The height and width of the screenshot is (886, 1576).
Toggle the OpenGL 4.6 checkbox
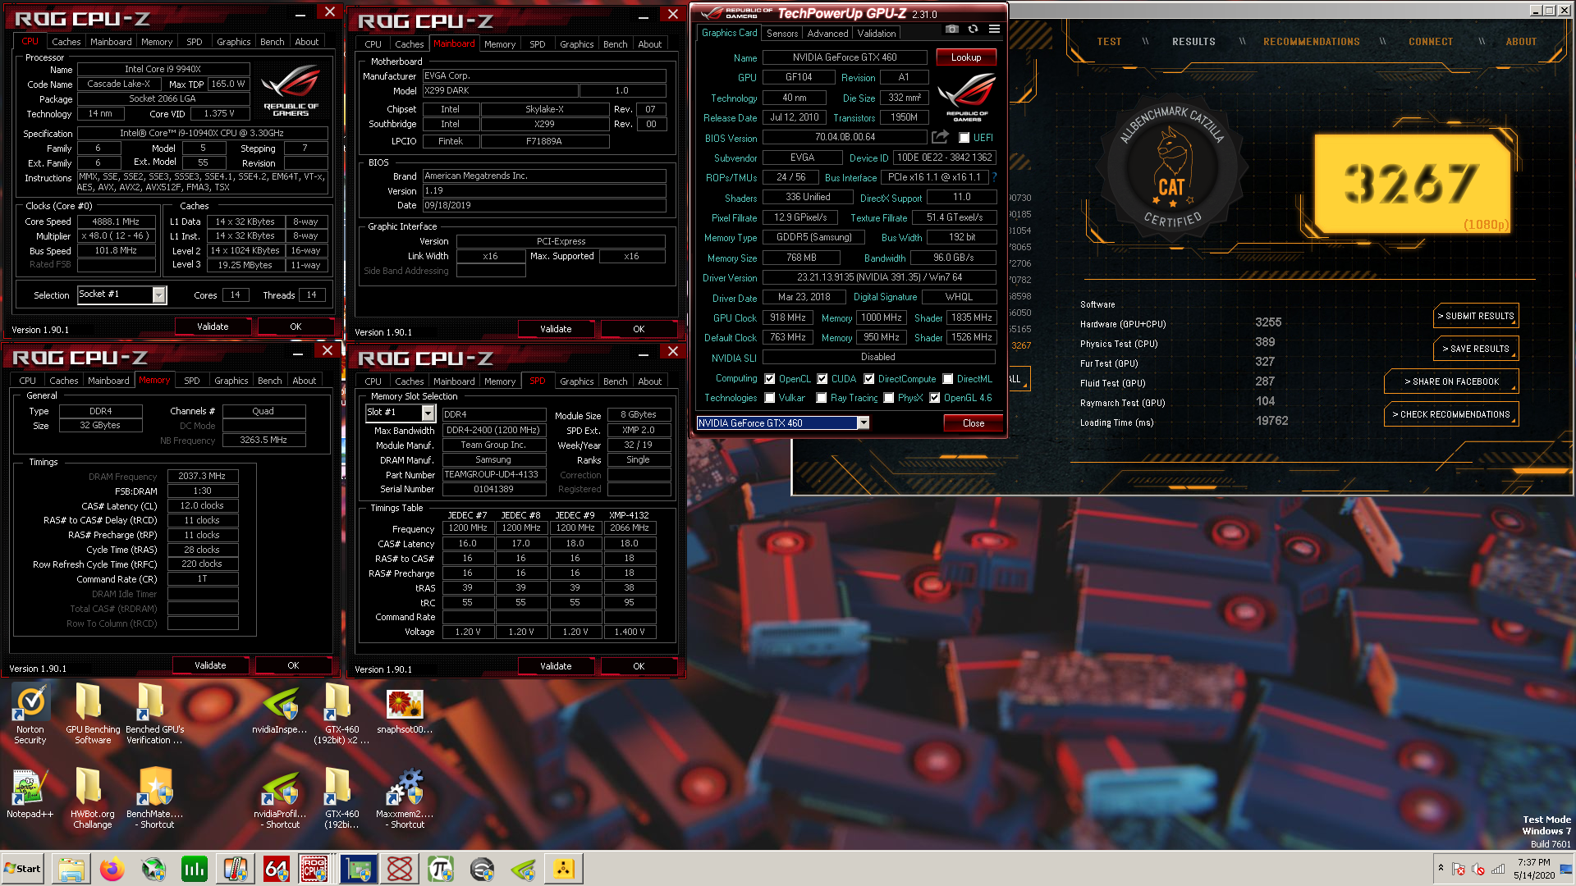[935, 398]
